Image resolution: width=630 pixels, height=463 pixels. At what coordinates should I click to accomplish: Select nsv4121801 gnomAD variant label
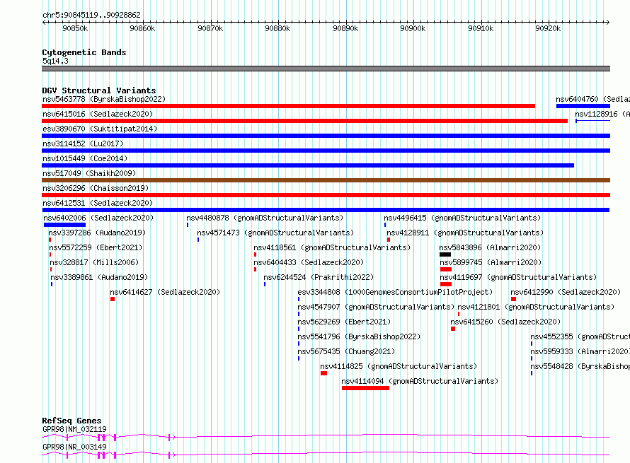[x=536, y=307]
